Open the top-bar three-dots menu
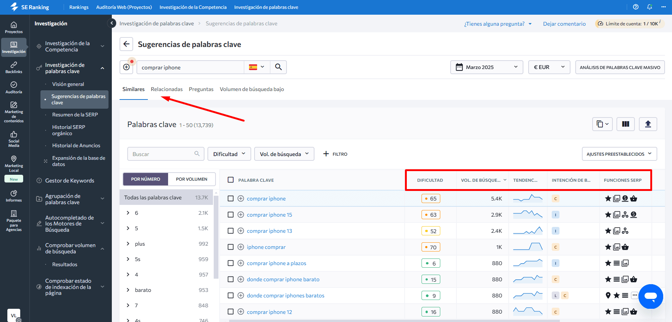 tap(664, 7)
